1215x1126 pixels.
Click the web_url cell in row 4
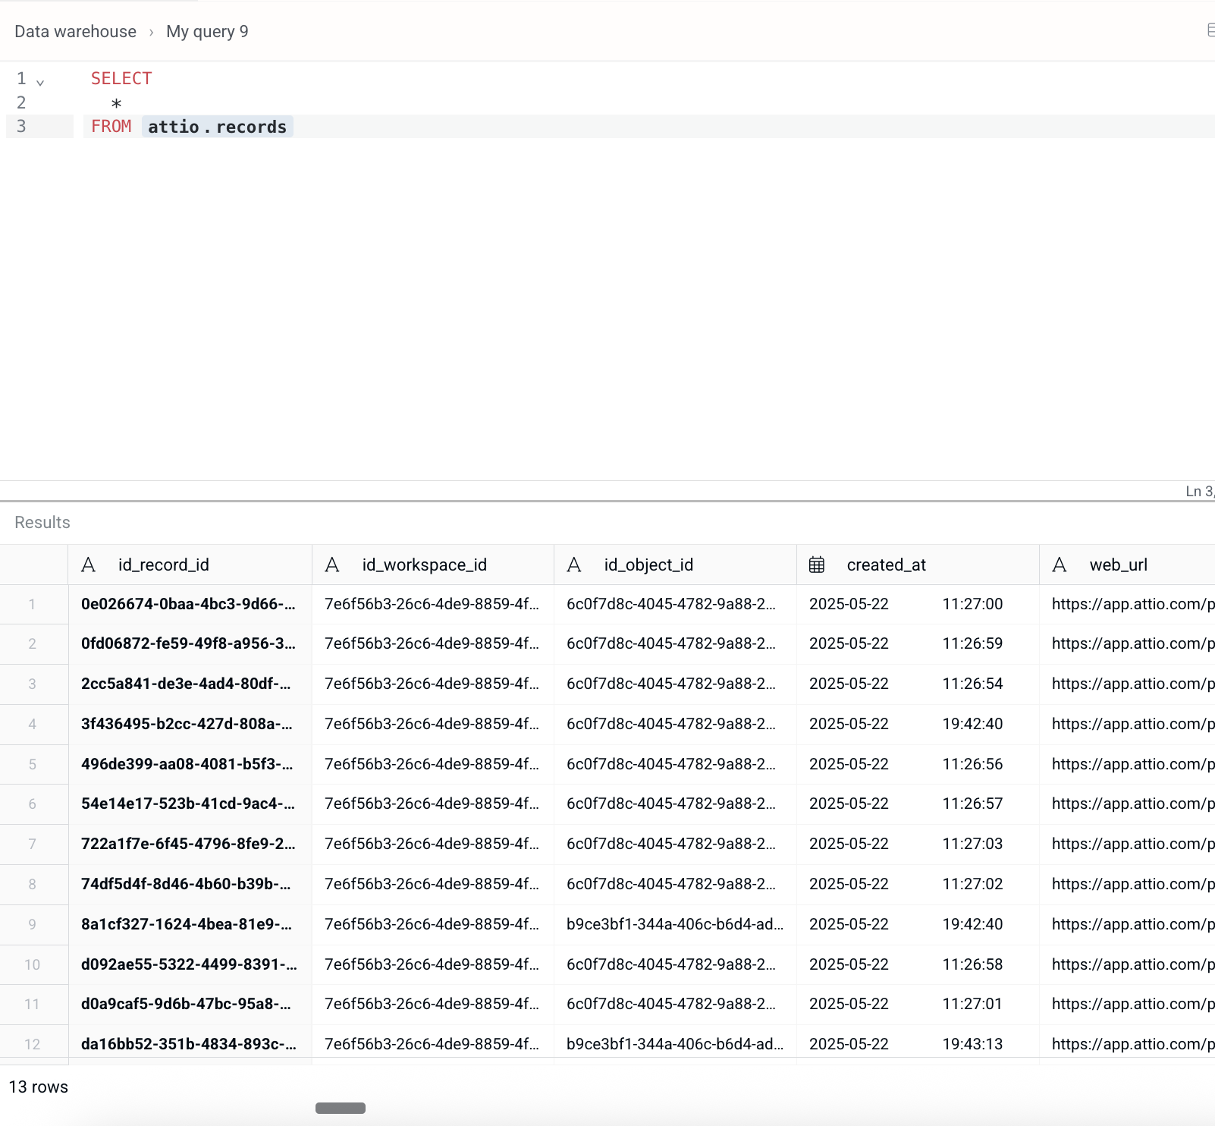point(1127,724)
